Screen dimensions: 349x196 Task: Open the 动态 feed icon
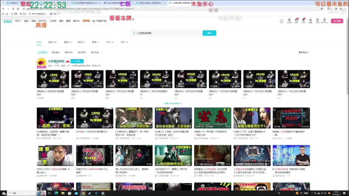click(303, 21)
